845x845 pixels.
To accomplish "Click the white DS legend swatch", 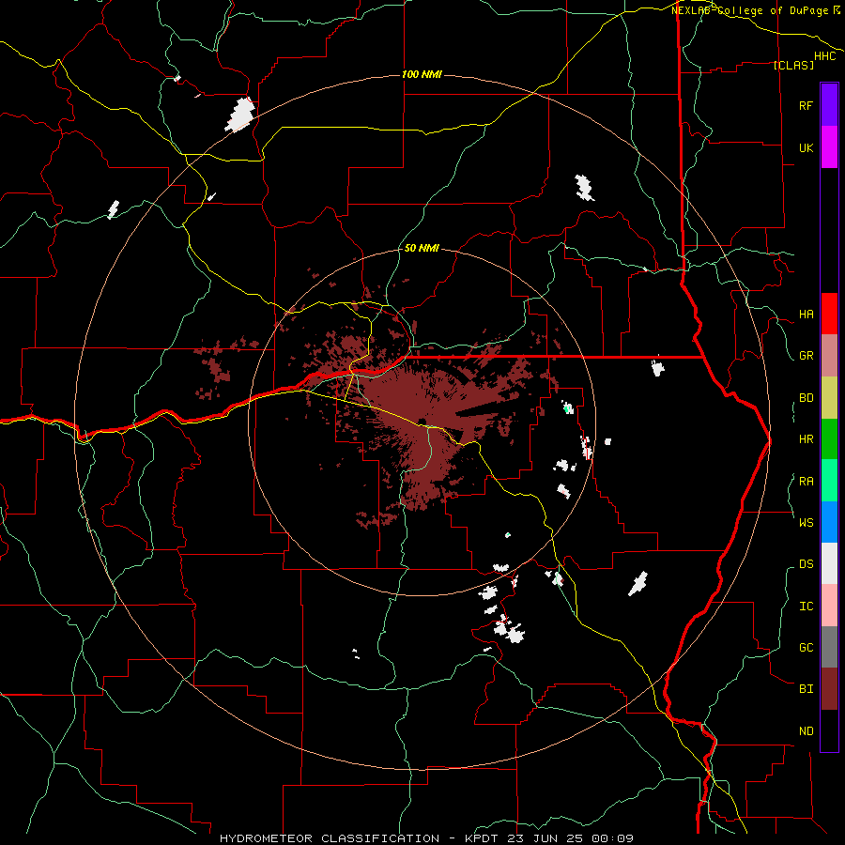I will coord(829,563).
